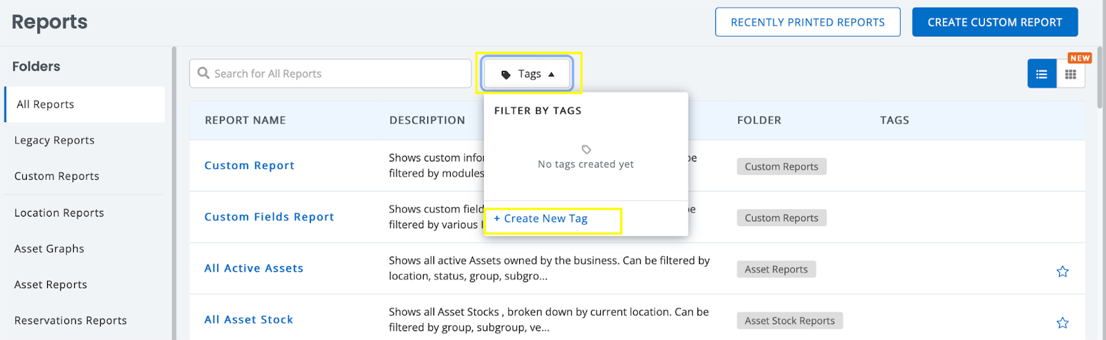Image resolution: width=1106 pixels, height=340 pixels.
Task: Click Custom Reports tag in Custom Fields row
Action: point(781,218)
